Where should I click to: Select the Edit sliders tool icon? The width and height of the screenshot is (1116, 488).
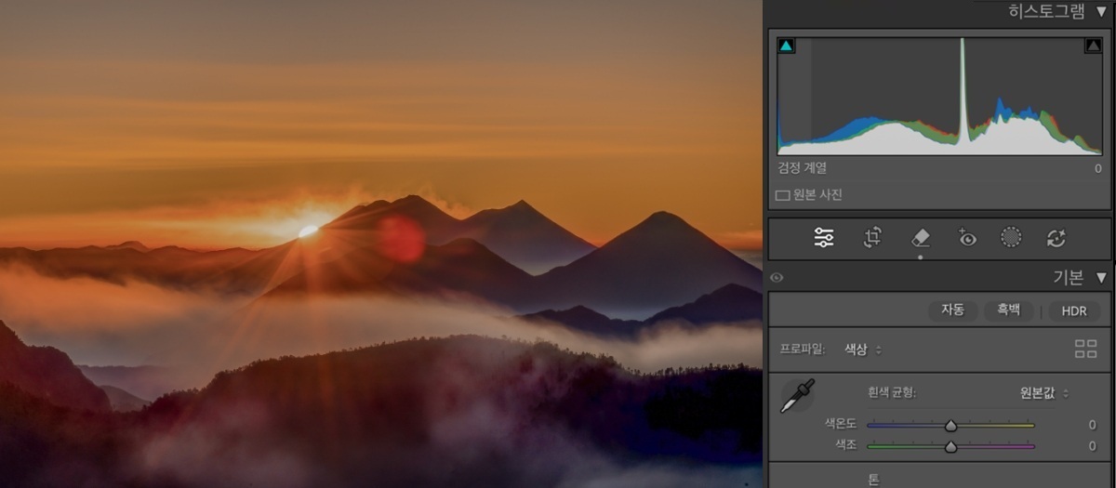(824, 238)
